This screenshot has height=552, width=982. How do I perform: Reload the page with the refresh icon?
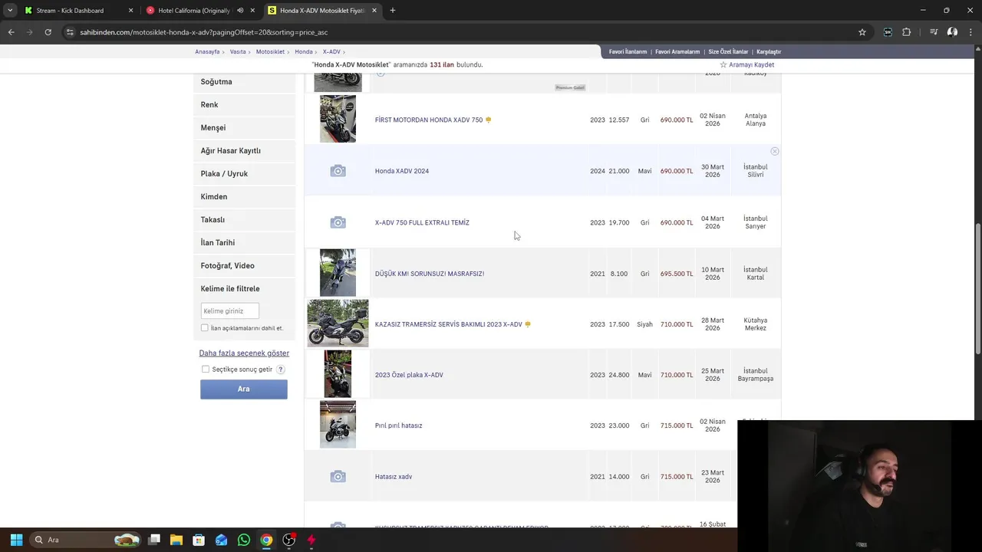[48, 32]
